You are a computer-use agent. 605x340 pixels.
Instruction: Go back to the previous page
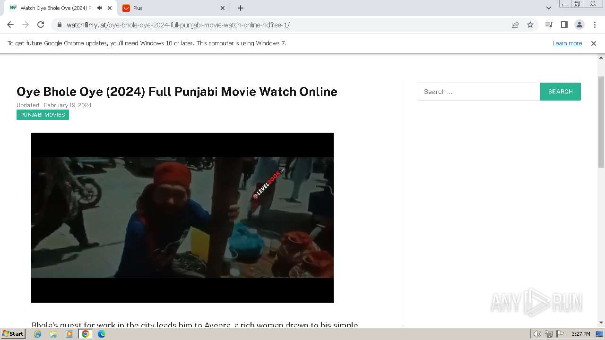point(10,25)
